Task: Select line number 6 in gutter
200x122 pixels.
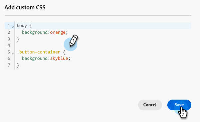Action: (x=9, y=58)
